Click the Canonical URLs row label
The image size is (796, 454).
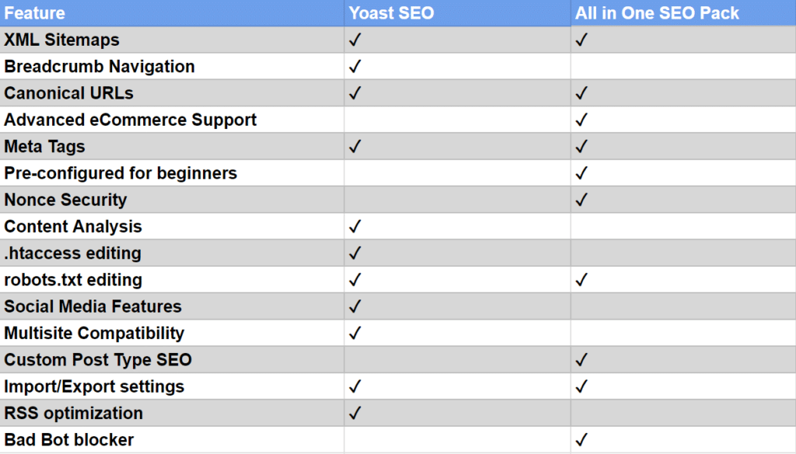68,93
